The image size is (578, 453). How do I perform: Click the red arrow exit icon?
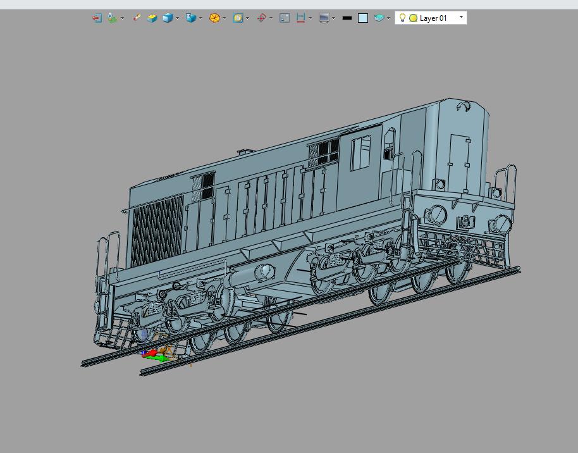pyautogui.click(x=97, y=18)
